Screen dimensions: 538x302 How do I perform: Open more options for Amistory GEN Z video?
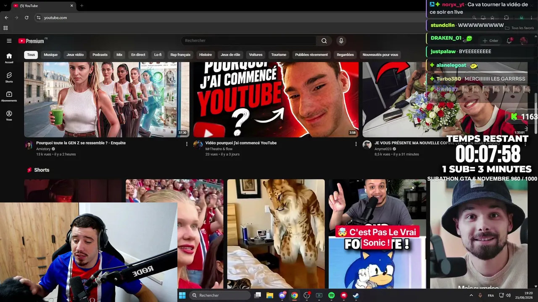pos(187,144)
